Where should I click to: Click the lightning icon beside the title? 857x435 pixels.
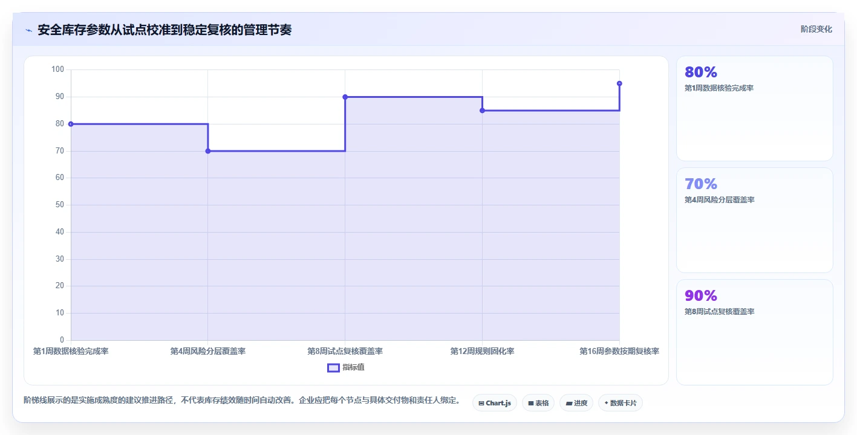click(x=28, y=30)
